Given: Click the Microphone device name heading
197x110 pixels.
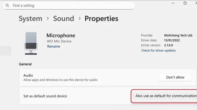Looking at the screenshot, I should click(61, 36).
